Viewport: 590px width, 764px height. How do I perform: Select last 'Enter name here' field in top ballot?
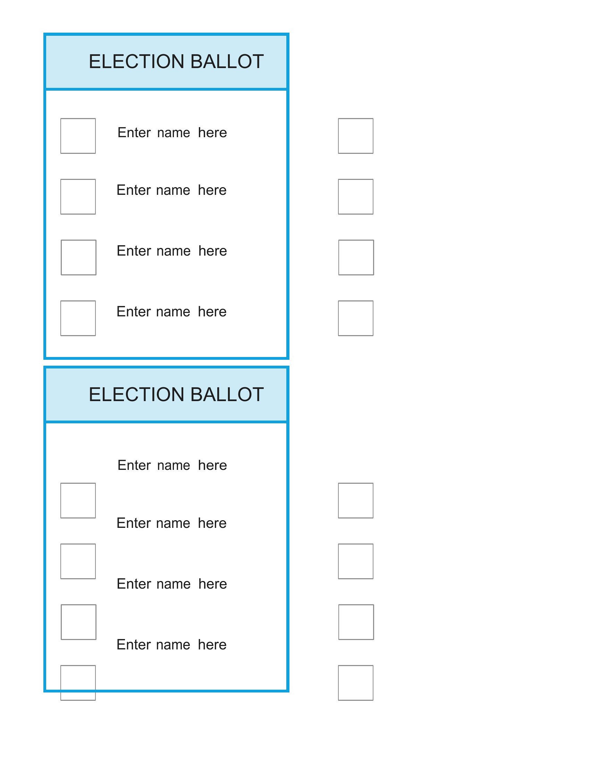(x=171, y=312)
